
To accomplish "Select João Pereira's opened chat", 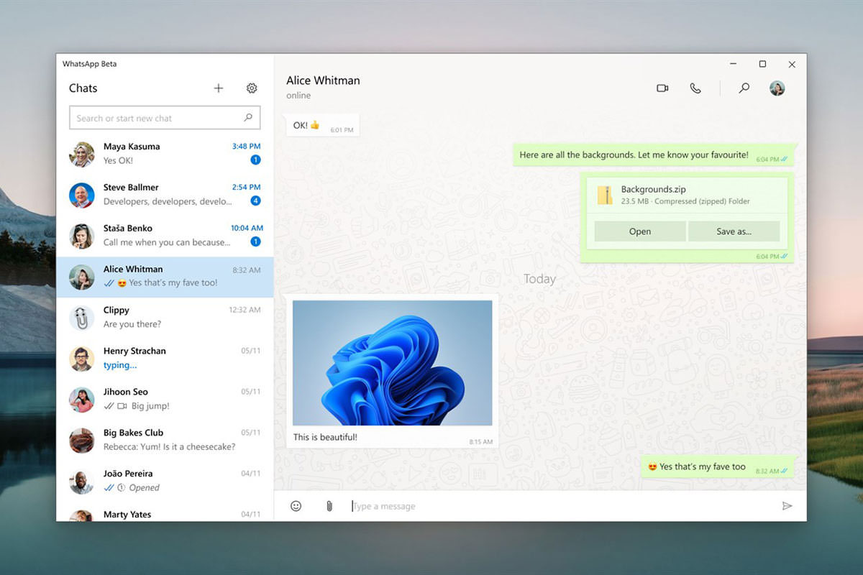I will coord(164,479).
